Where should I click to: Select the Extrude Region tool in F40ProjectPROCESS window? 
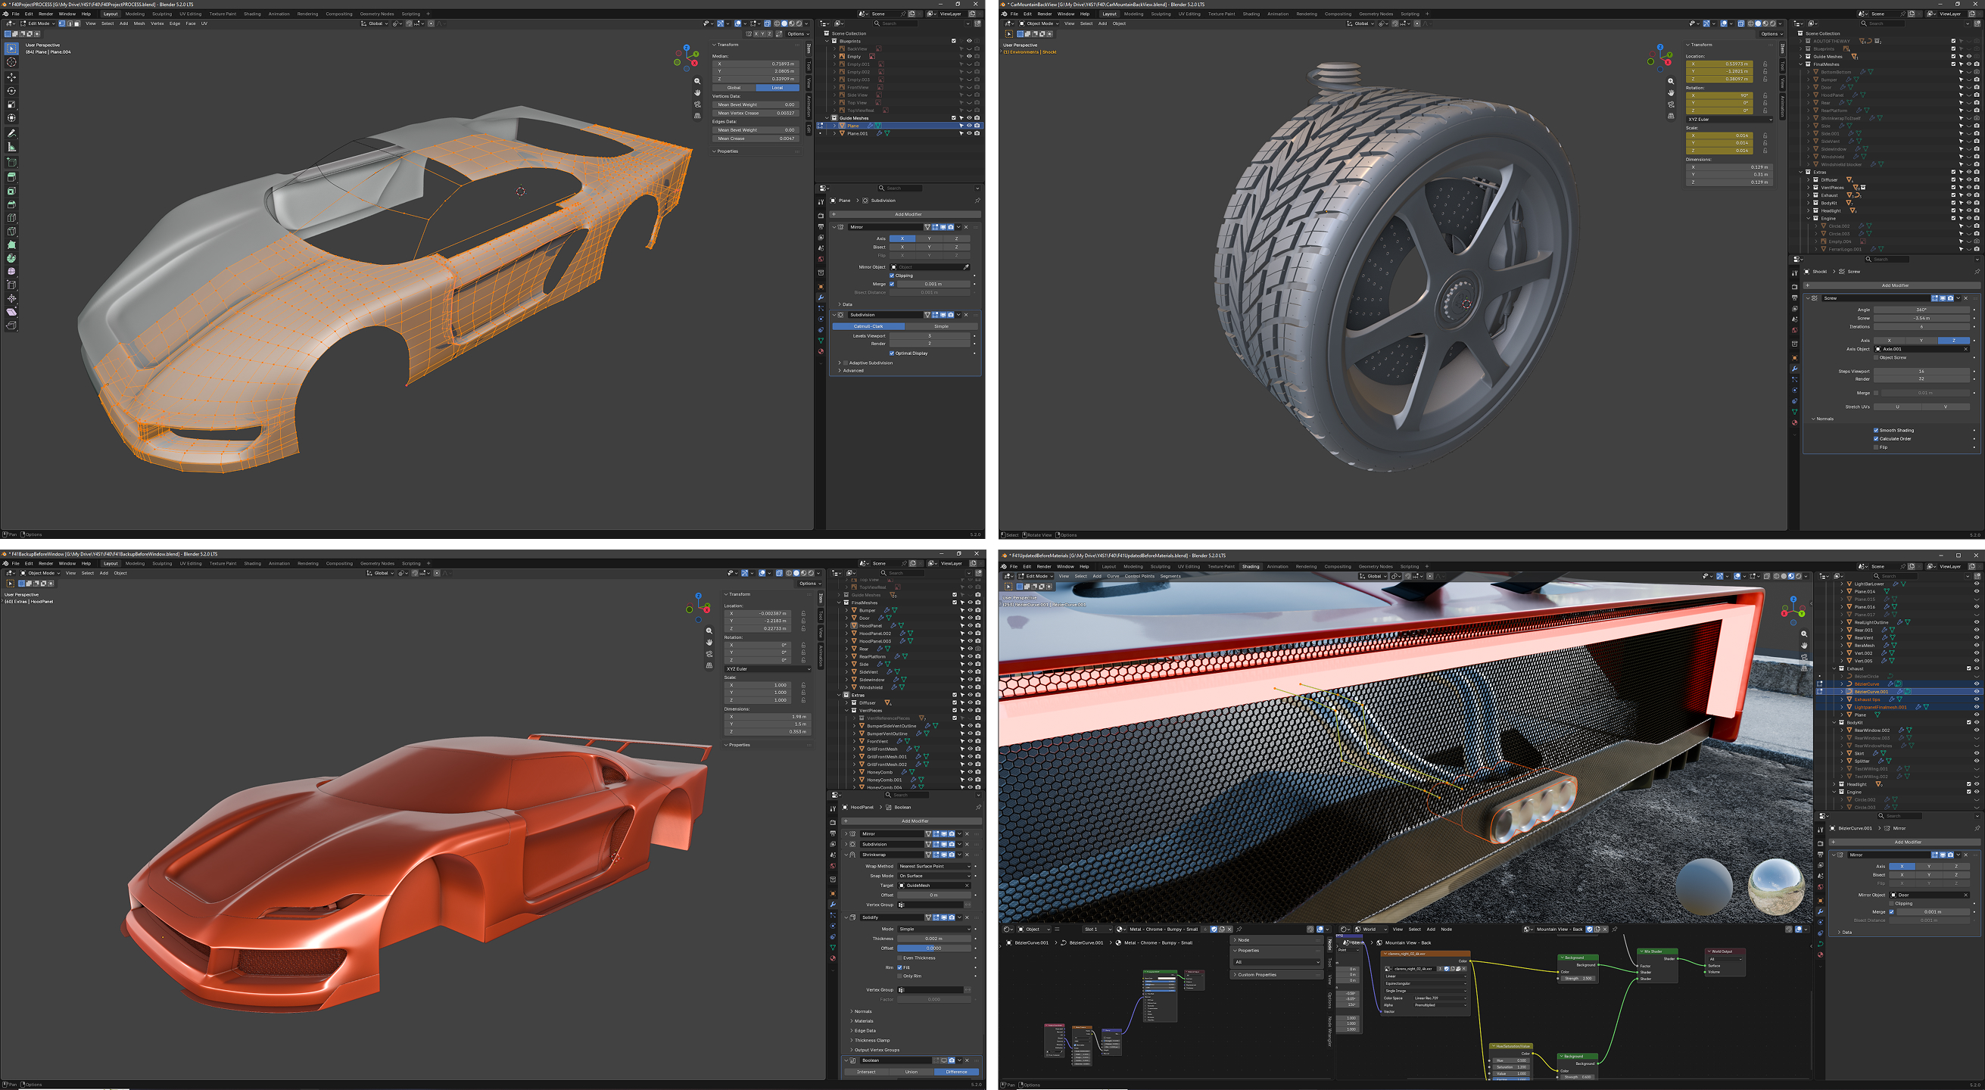point(11,177)
